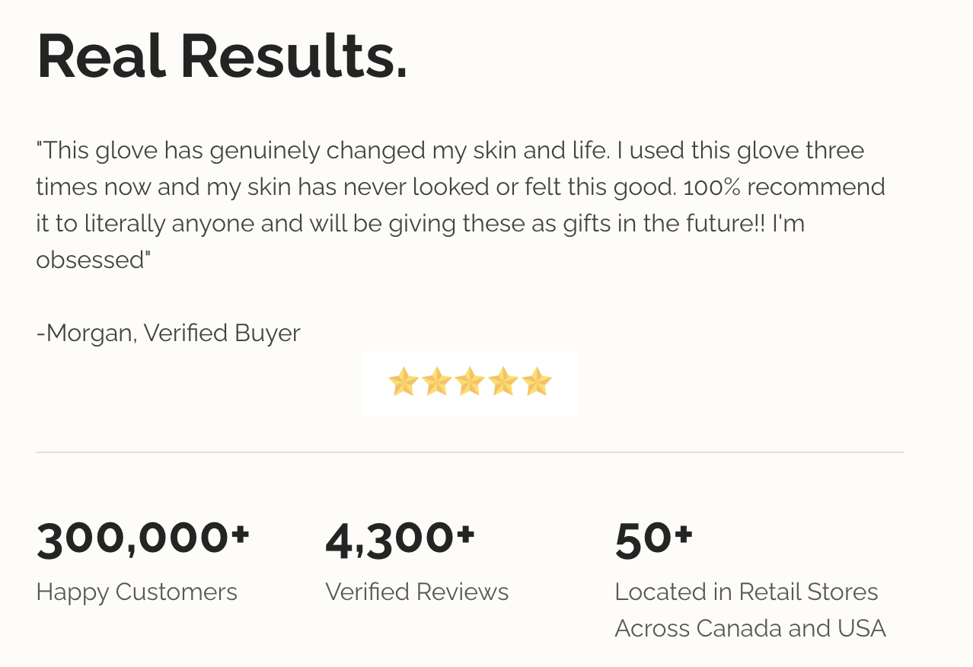This screenshot has height=667, width=973.
Task: Click the testimonial's first line about the glove
Action: pyautogui.click(x=451, y=150)
